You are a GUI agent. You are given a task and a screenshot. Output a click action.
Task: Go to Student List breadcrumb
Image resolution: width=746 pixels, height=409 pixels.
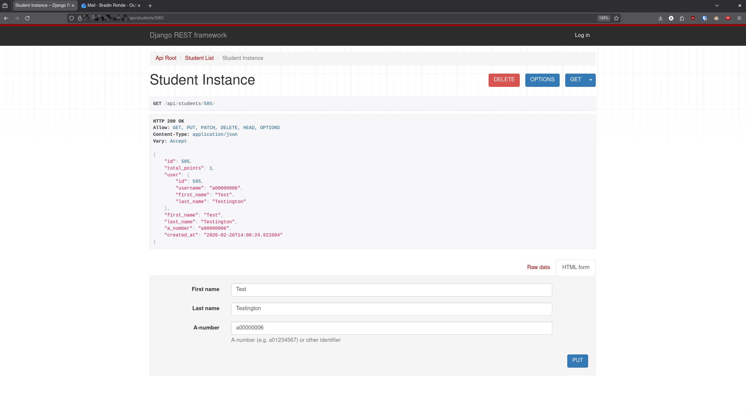[199, 58]
